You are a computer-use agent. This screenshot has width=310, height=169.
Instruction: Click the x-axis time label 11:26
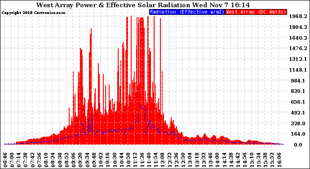tap(142, 160)
